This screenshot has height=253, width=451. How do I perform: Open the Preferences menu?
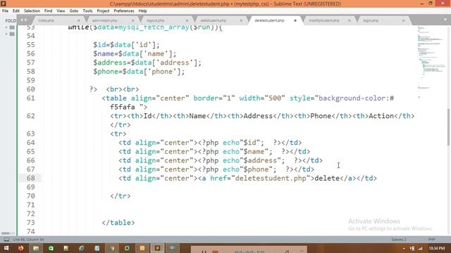pyautogui.click(x=124, y=11)
